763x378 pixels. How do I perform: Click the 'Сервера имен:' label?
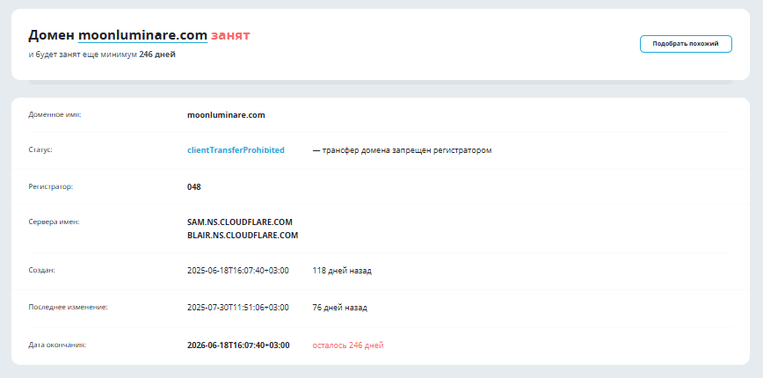click(54, 222)
